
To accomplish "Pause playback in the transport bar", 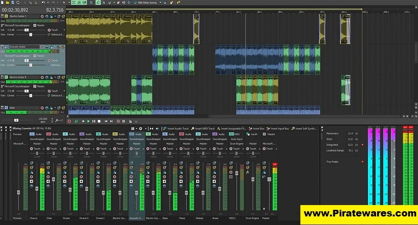I will (94, 121).
